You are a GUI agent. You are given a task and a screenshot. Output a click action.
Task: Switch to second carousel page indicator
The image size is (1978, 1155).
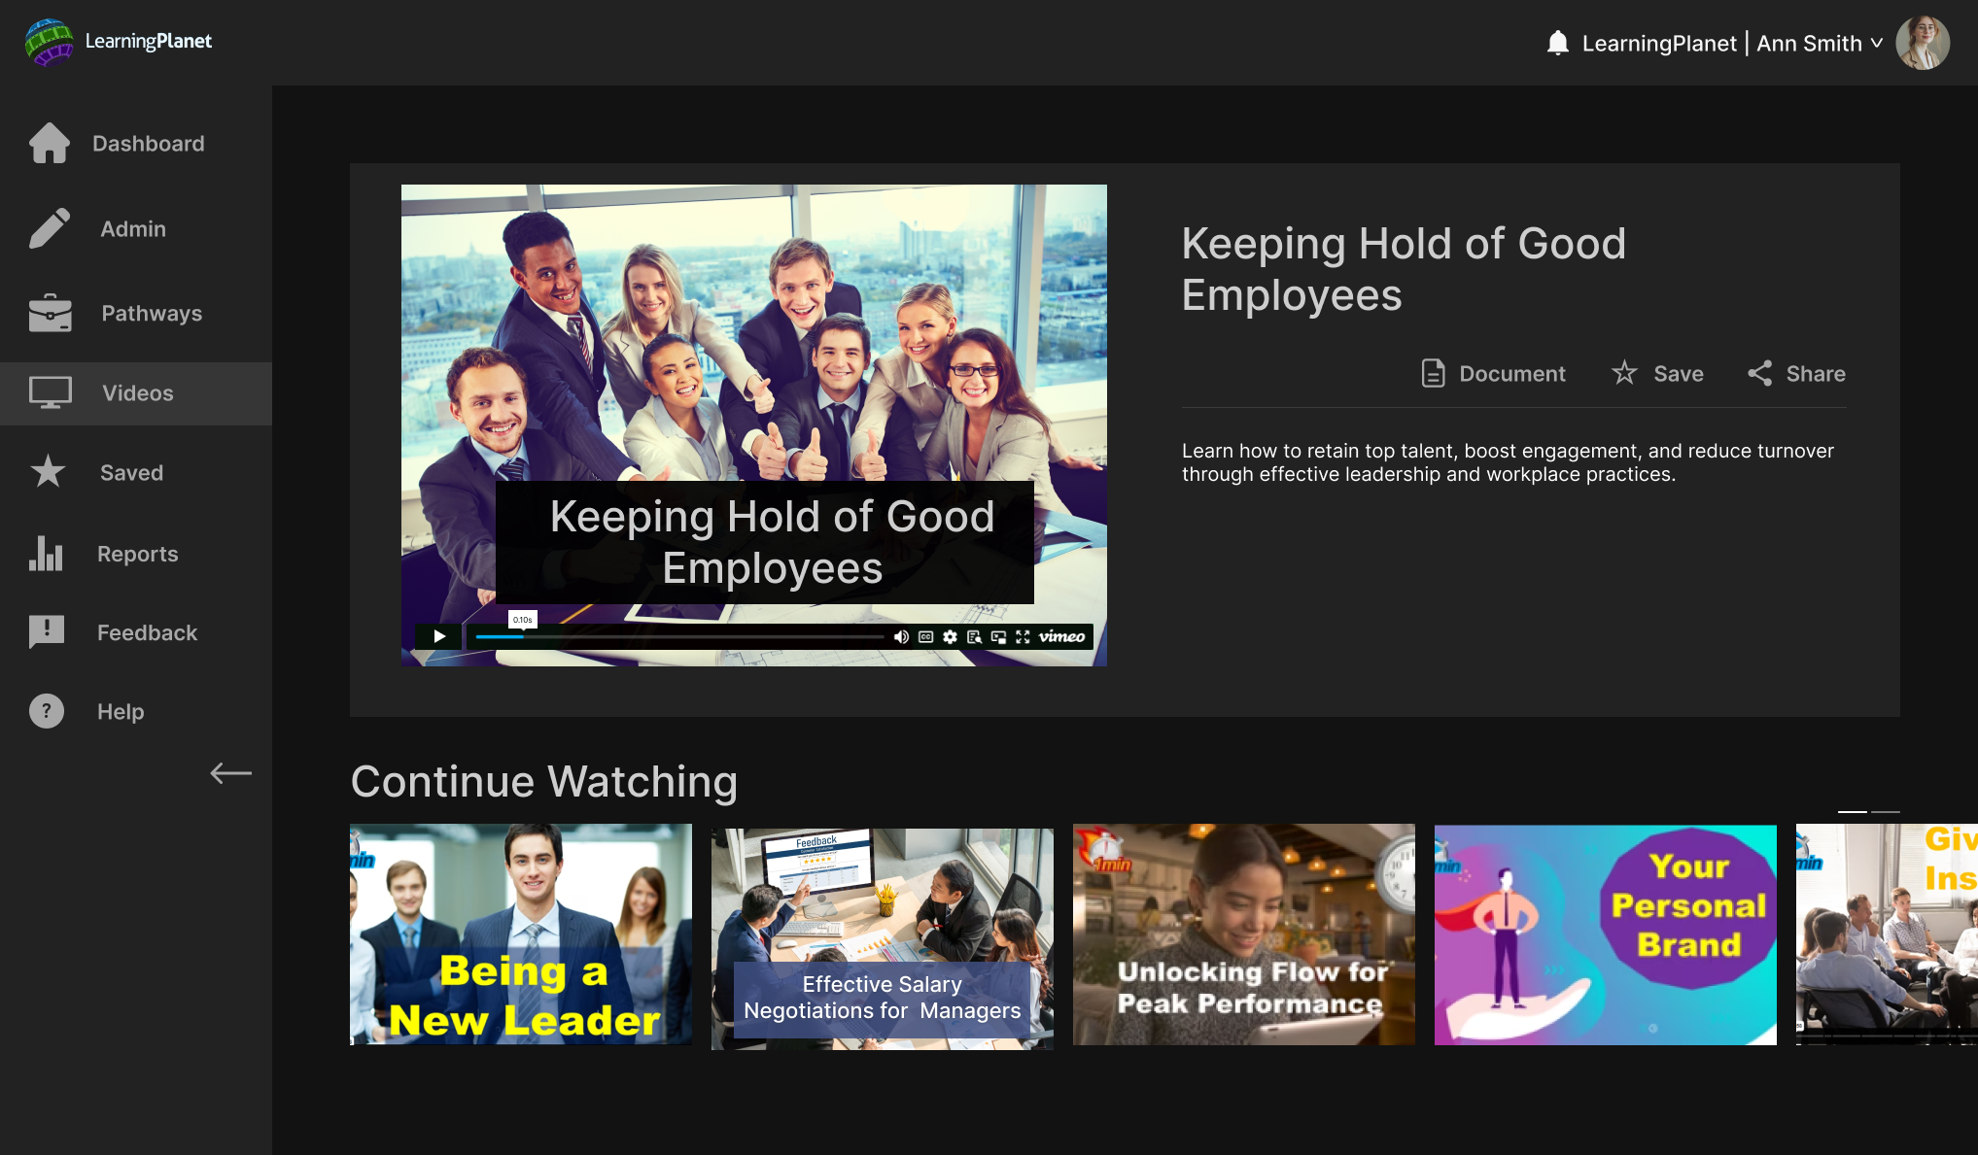(x=1885, y=811)
